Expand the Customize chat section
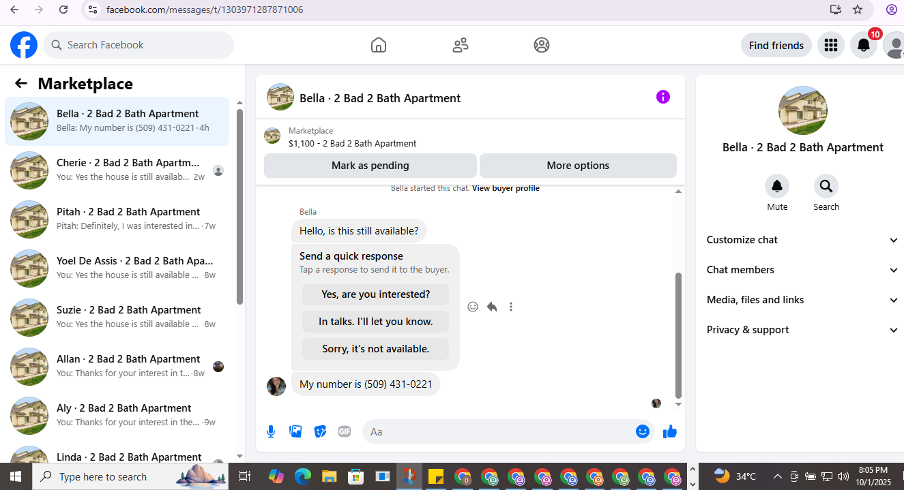904x490 pixels. (x=802, y=240)
